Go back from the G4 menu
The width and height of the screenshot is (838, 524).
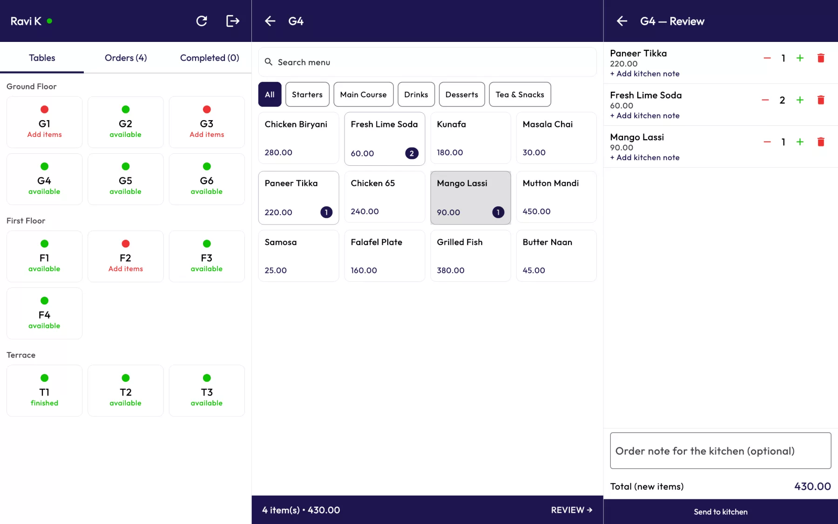(x=270, y=21)
